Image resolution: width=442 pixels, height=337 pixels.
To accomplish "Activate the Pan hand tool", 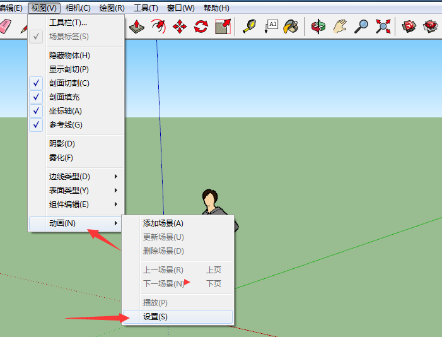I will [340, 27].
